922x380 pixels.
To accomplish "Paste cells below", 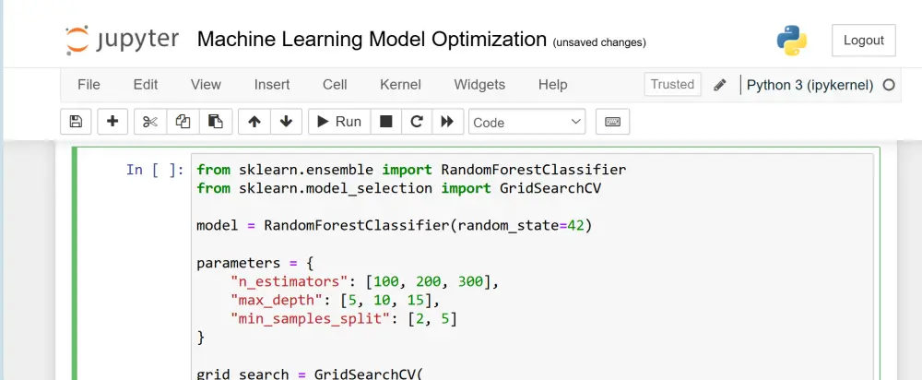I will click(216, 122).
